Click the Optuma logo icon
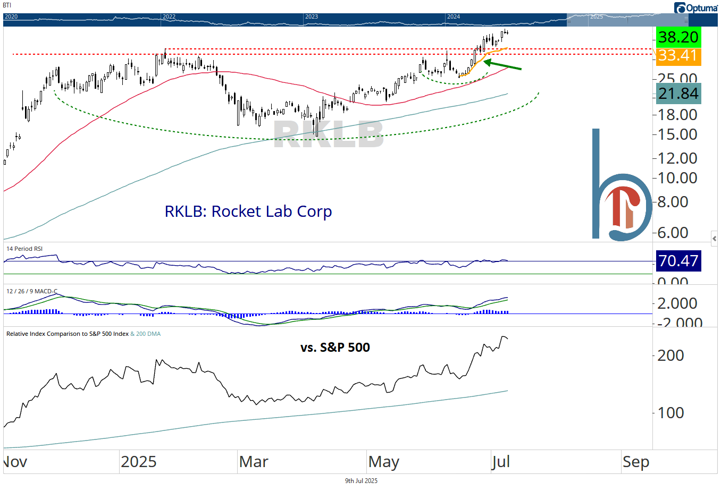Image resolution: width=721 pixels, height=491 pixels. [x=680, y=8]
